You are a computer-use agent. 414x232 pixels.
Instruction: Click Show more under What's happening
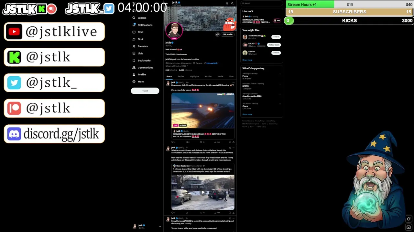(x=247, y=114)
